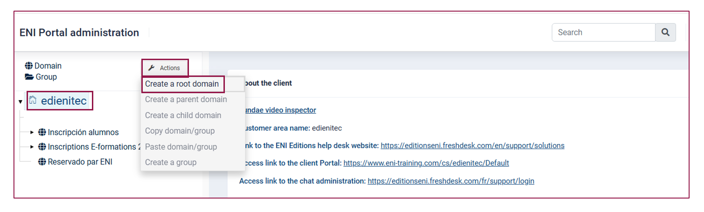
Task: Click the open folder icon beside Group
Action: (x=29, y=77)
